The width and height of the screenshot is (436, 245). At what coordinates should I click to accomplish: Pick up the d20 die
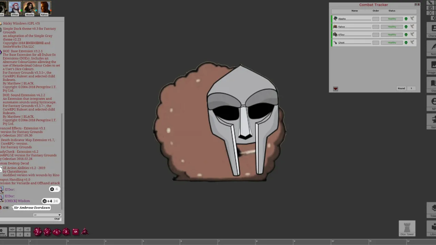click(38, 232)
